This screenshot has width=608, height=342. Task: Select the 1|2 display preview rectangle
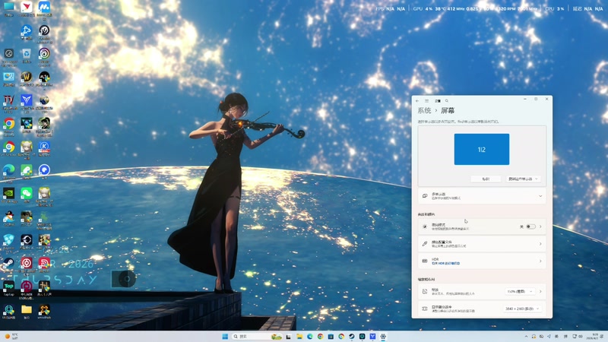coord(482,149)
